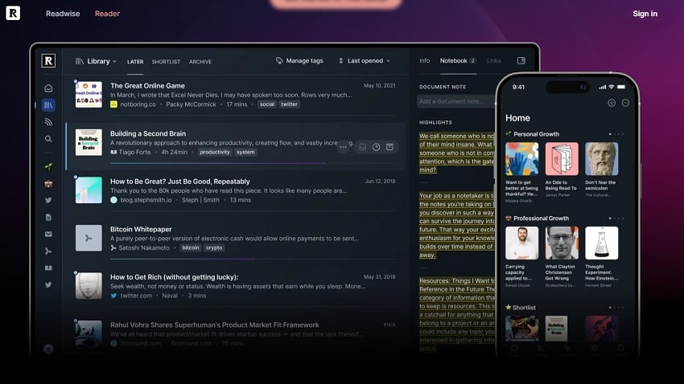
Task: Click the clock Later icon on Building a Second Brain
Action: [376, 147]
